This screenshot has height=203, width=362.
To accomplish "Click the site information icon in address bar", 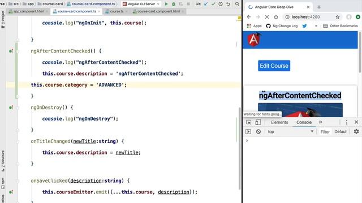I will (x=287, y=17).
